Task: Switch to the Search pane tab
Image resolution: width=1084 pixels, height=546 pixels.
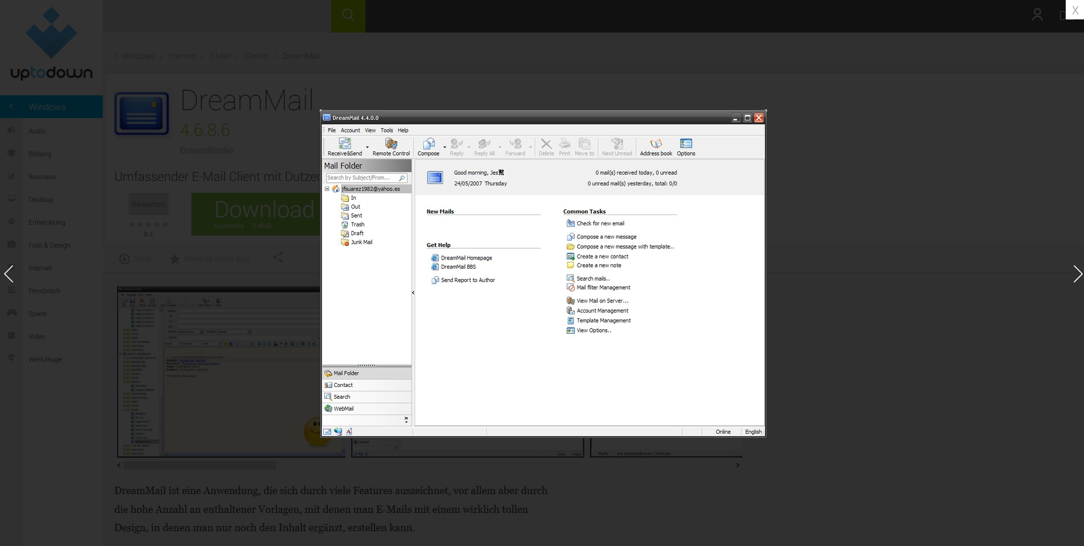Action: 367,397
